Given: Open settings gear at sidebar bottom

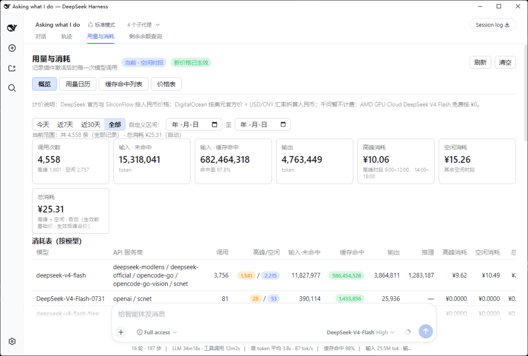Looking at the screenshot, I should click(x=12, y=341).
